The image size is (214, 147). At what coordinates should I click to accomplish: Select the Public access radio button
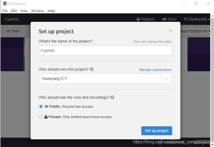[x=41, y=106]
